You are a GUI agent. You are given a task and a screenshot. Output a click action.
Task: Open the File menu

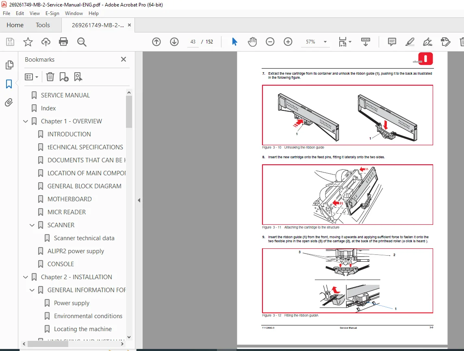(x=7, y=13)
